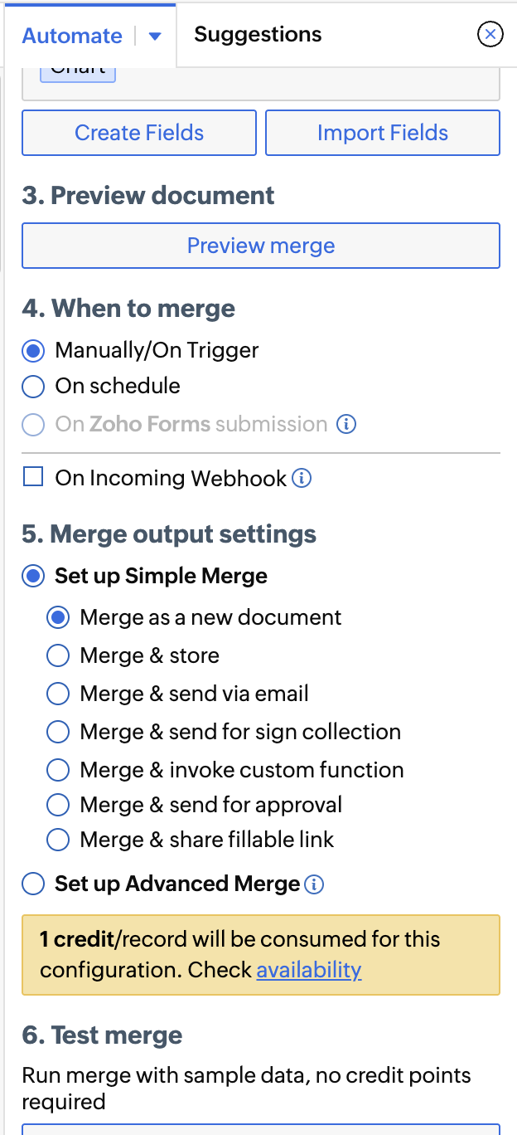Select Merge & send for sign collection
This screenshot has height=1135, width=517.
tap(58, 733)
